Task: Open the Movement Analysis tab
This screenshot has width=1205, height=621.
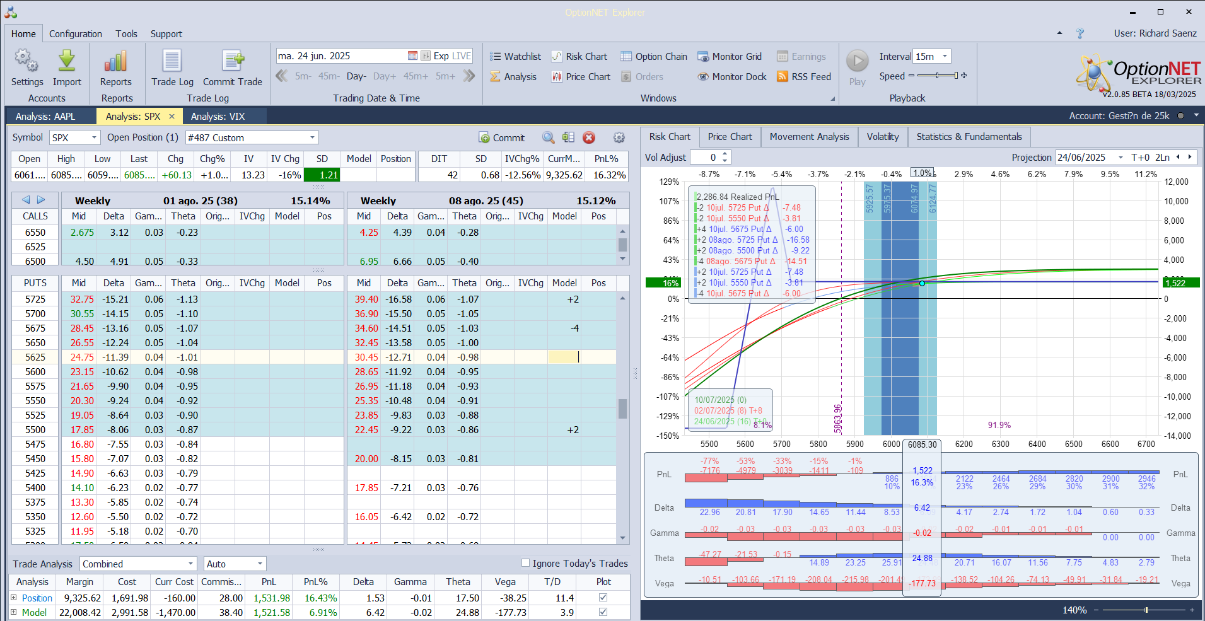Action: pyautogui.click(x=810, y=137)
